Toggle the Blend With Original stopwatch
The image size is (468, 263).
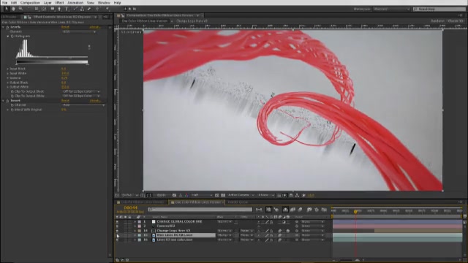point(12,110)
